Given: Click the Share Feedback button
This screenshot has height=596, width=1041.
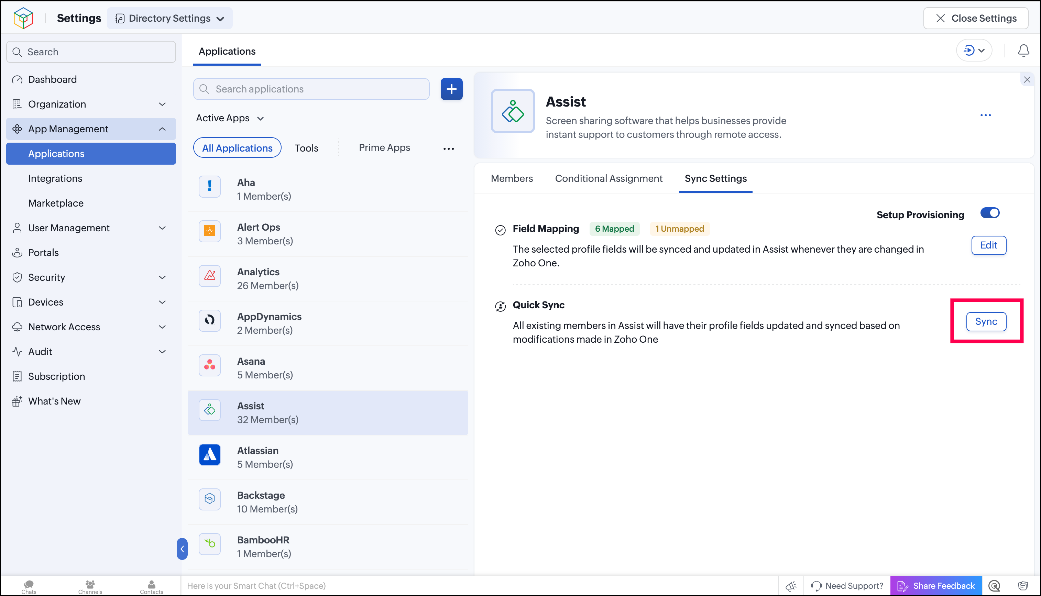Looking at the screenshot, I should (936, 586).
